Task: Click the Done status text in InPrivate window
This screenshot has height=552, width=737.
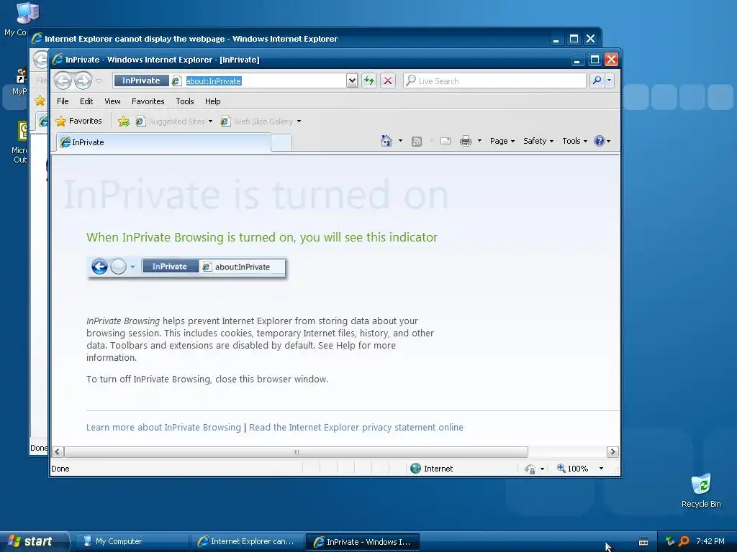Action: [x=60, y=469]
